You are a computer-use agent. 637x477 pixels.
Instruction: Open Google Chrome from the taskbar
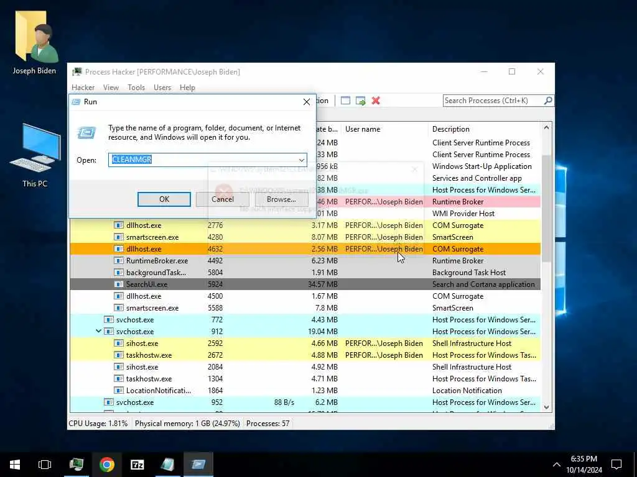coord(107,465)
